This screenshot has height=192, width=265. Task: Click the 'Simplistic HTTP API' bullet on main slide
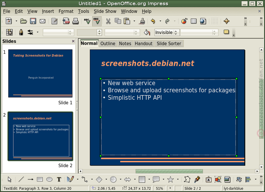click(x=135, y=98)
